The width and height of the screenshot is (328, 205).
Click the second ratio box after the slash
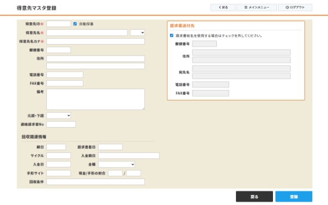tap(133, 173)
